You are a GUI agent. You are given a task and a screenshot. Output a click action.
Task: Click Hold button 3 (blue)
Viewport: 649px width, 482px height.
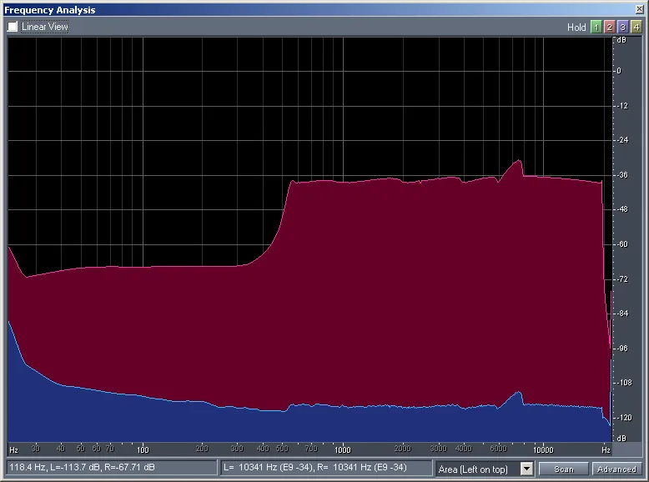click(x=622, y=28)
